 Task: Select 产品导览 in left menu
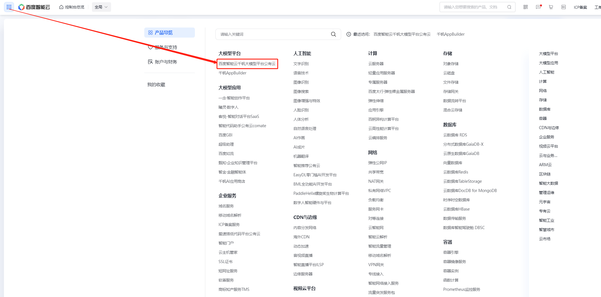(170, 33)
